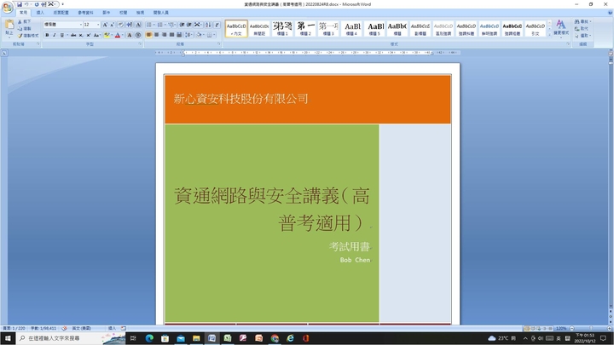The width and height of the screenshot is (614, 345).
Task: Toggle bold formatting
Action: 47,35
